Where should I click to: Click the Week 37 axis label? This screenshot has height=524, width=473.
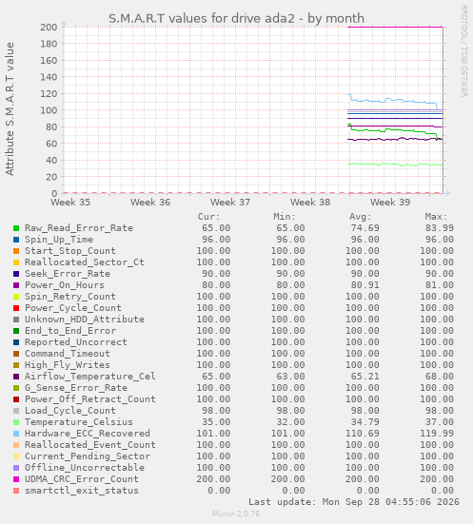(230, 203)
